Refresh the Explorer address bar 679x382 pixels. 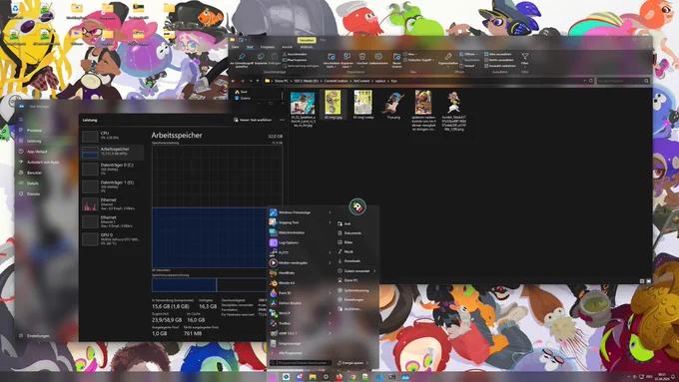[591, 81]
